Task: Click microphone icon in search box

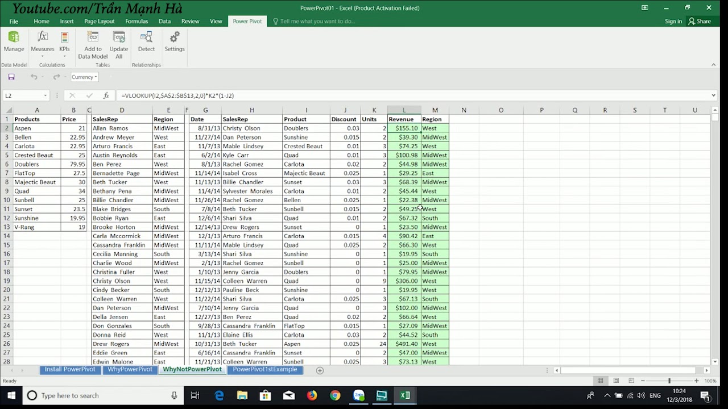Action: click(x=174, y=395)
